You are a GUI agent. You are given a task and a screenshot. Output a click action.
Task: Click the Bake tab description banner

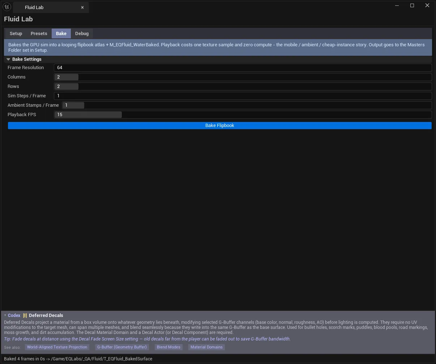(x=218, y=47)
